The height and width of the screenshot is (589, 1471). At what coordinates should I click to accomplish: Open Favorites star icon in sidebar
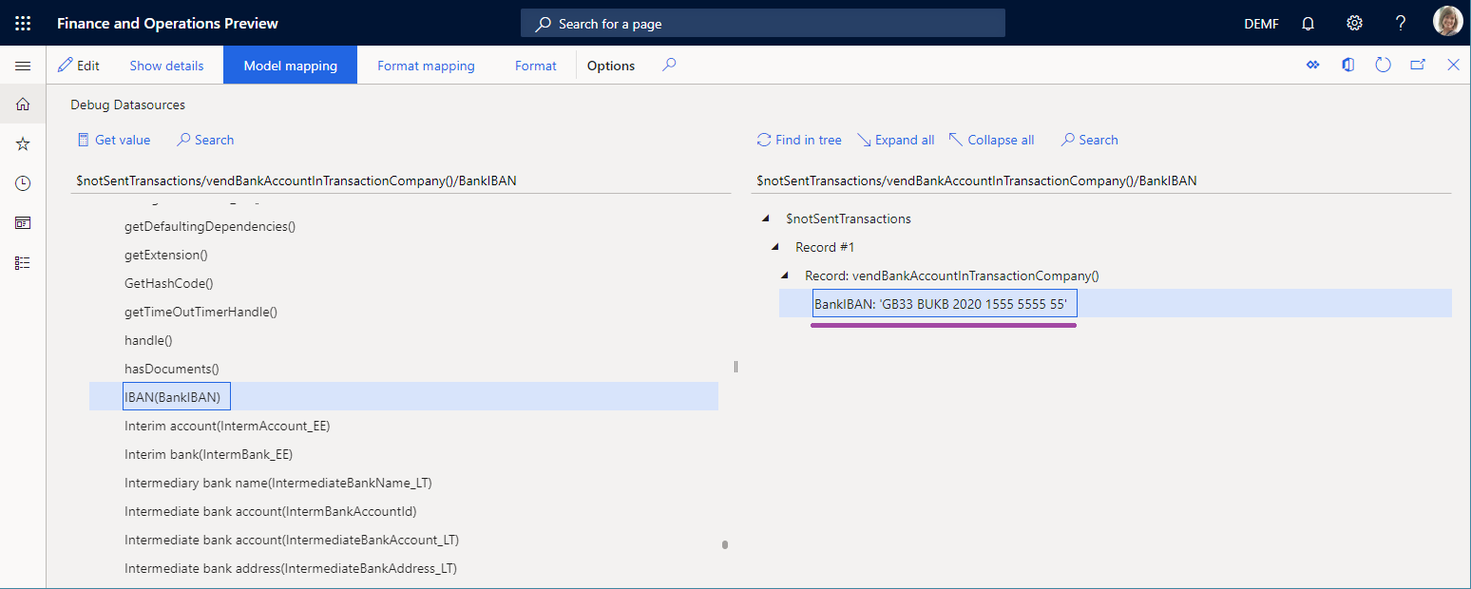[x=23, y=143]
